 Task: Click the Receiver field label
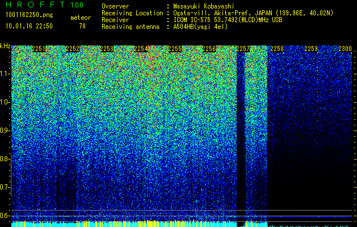click(x=115, y=20)
